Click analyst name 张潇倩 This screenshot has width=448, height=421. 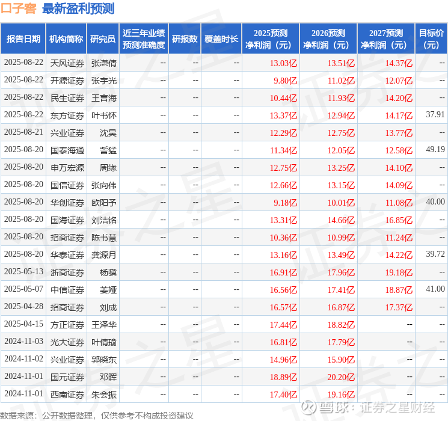[104, 63]
